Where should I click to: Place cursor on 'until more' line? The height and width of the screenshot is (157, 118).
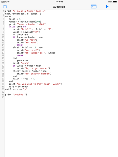[x=16, y=89]
